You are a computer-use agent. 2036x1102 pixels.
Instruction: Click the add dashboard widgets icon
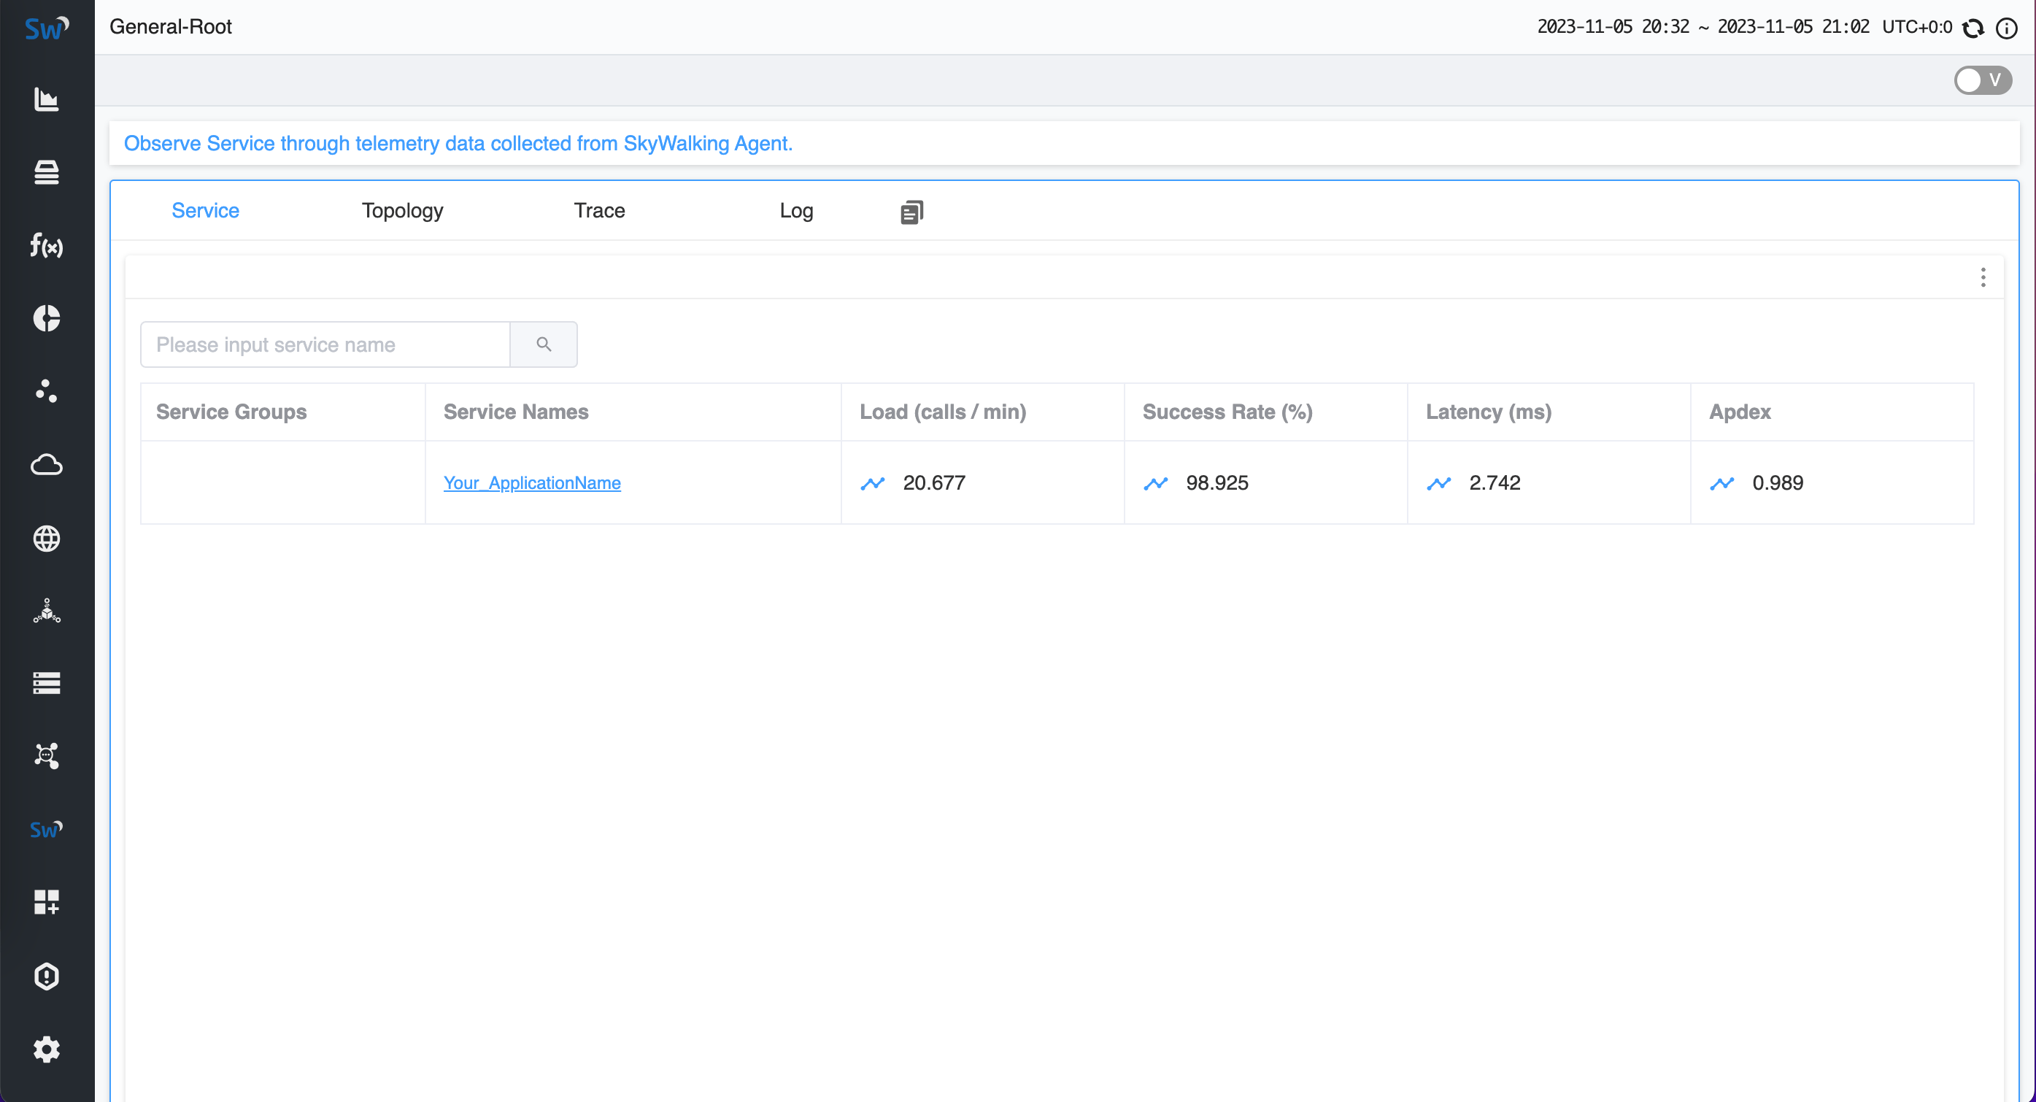(47, 902)
